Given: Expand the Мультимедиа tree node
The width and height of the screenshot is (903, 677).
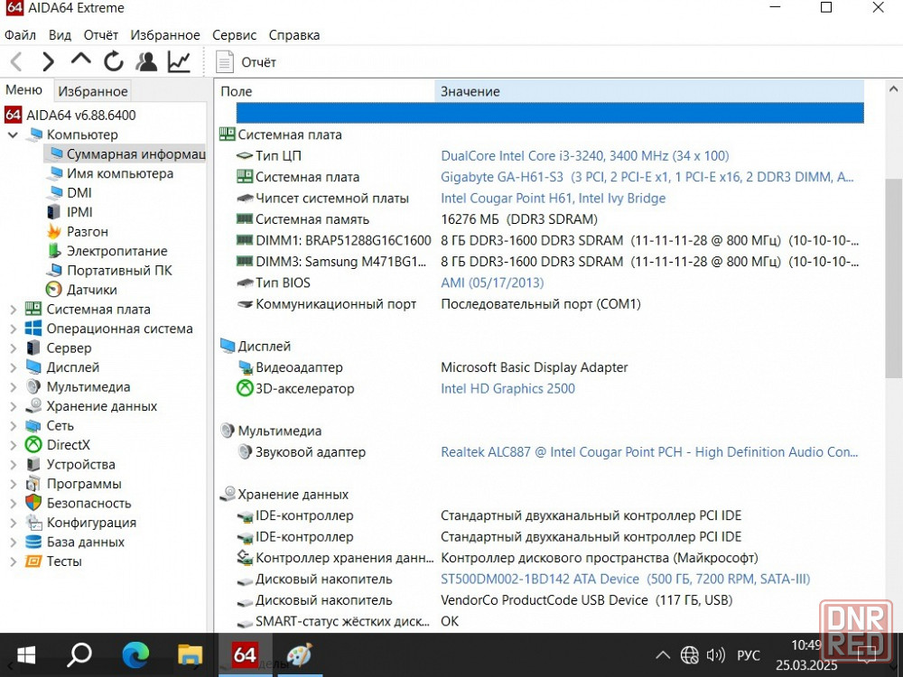Looking at the screenshot, I should point(13,387).
